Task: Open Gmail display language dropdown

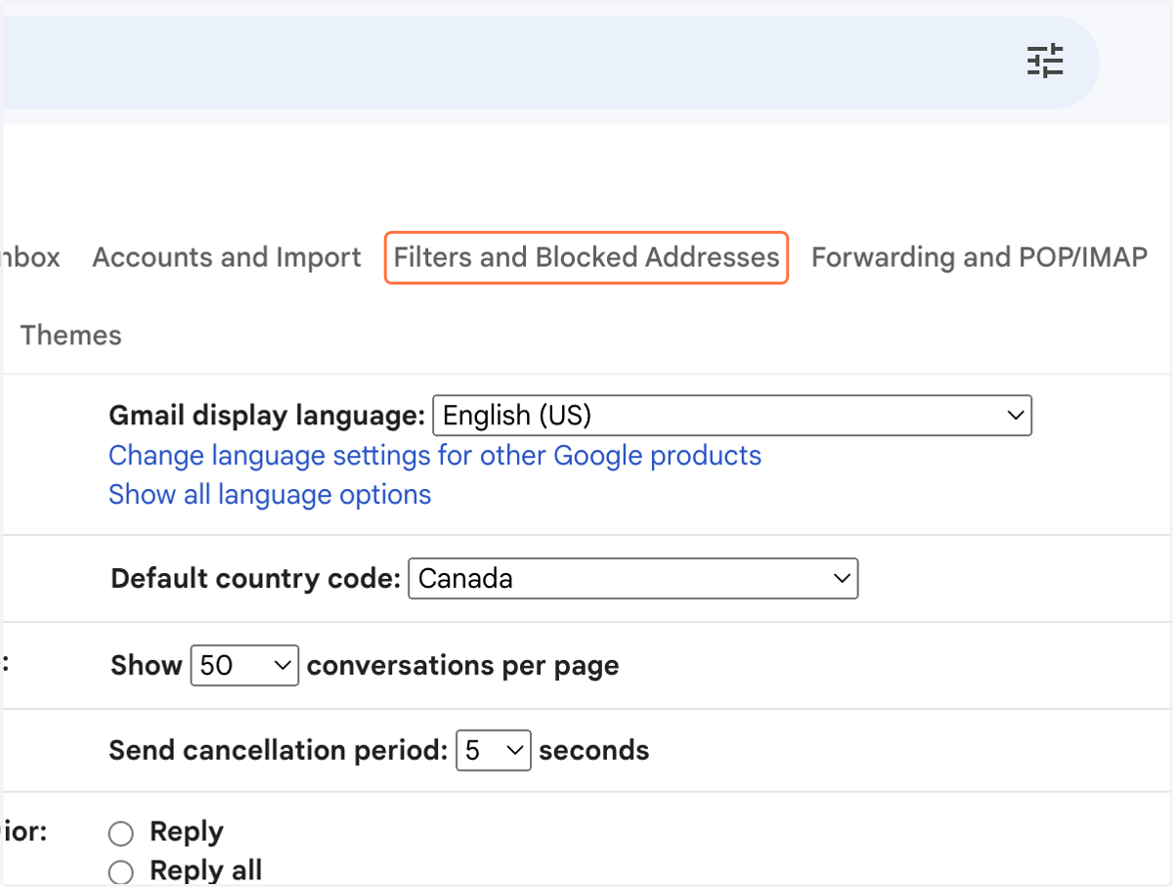Action: (732, 416)
